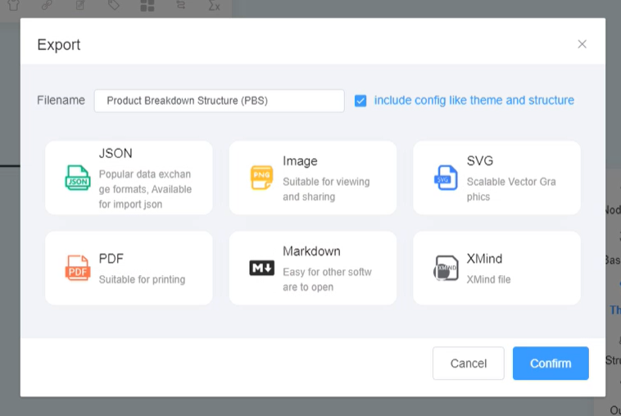
Task: Click the Filename input field
Action: 219,101
